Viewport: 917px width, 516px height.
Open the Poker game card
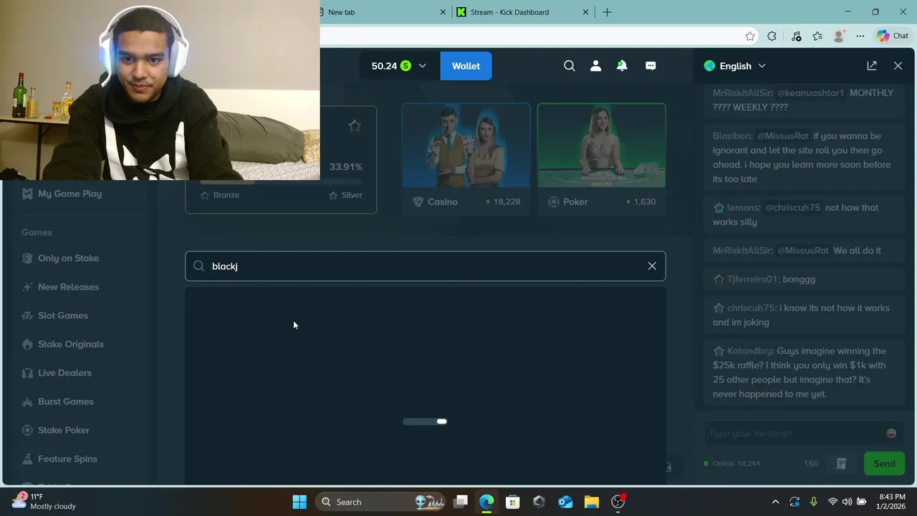pos(602,158)
